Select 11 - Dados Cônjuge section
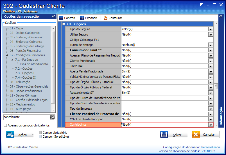 (23, 95)
